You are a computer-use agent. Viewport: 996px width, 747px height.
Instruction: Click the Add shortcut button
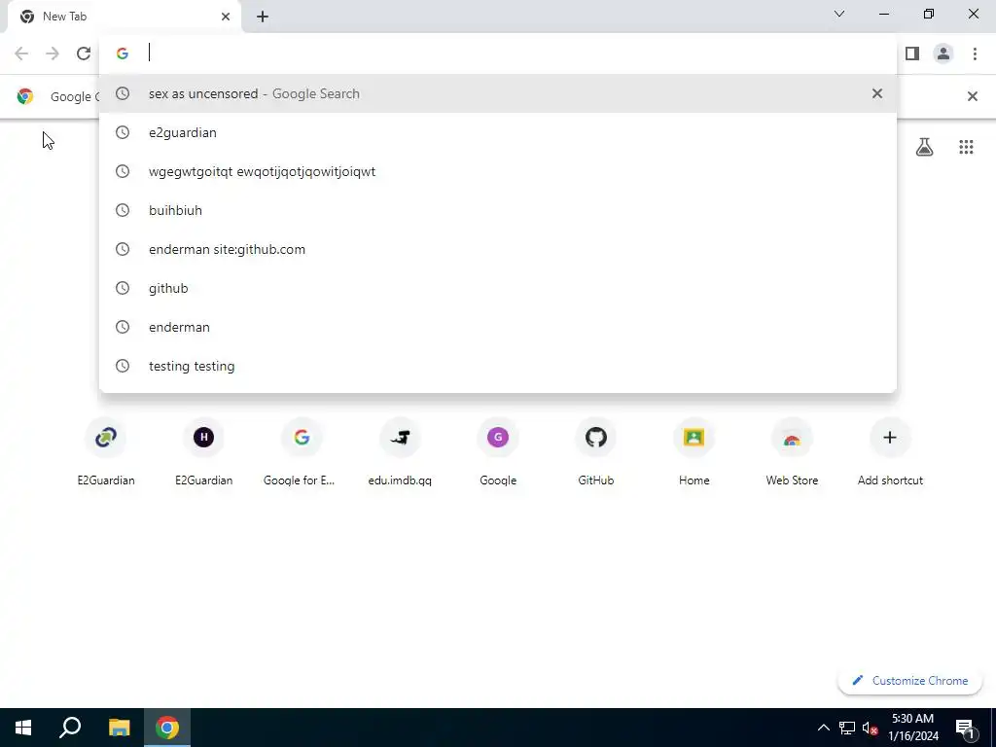[x=890, y=452]
